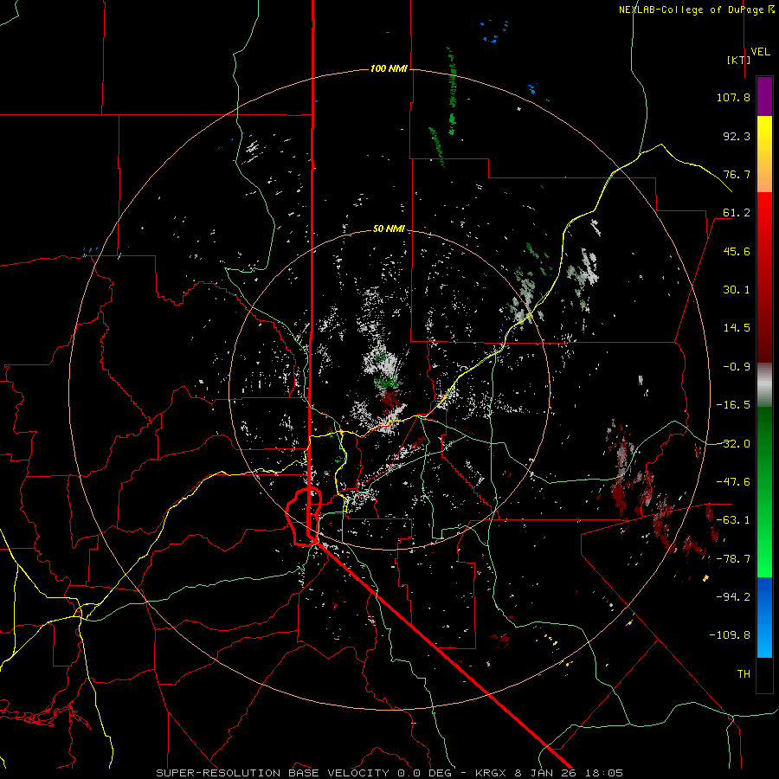Screen dimensions: 779x779
Task: Click the purple segment of the velocity color bar
Action: coord(764,97)
